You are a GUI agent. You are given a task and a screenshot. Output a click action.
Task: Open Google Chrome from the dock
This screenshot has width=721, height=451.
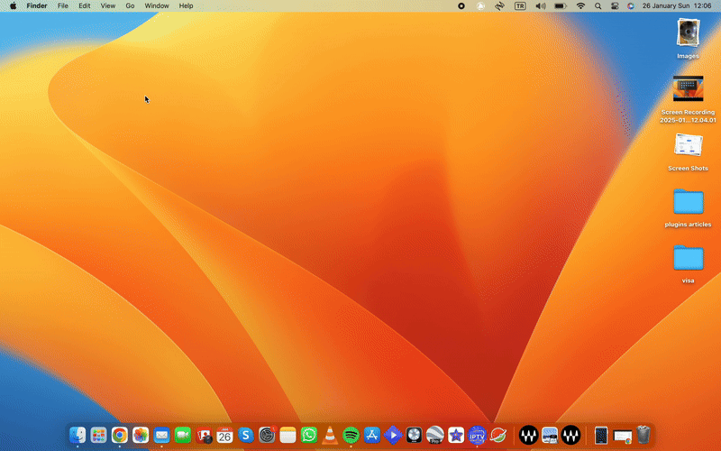tap(119, 436)
